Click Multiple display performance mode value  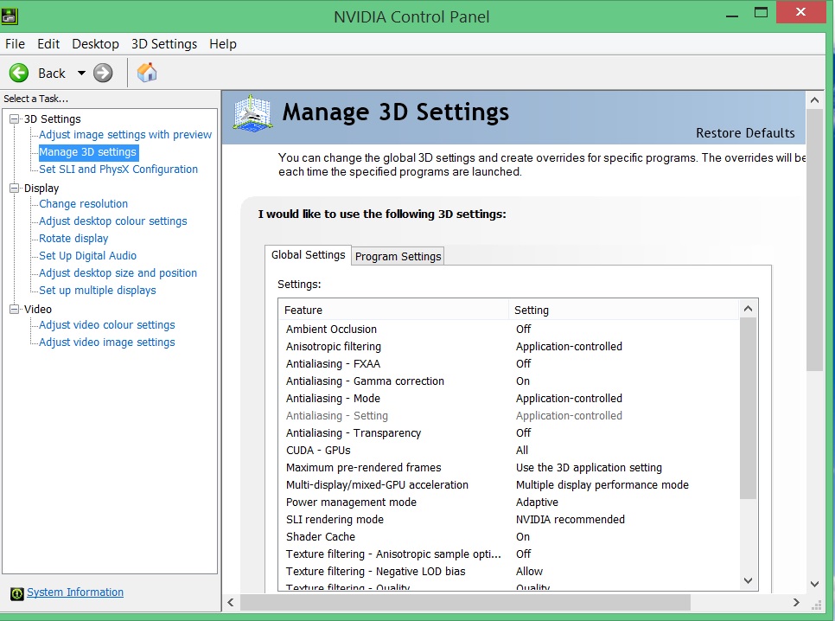[602, 484]
